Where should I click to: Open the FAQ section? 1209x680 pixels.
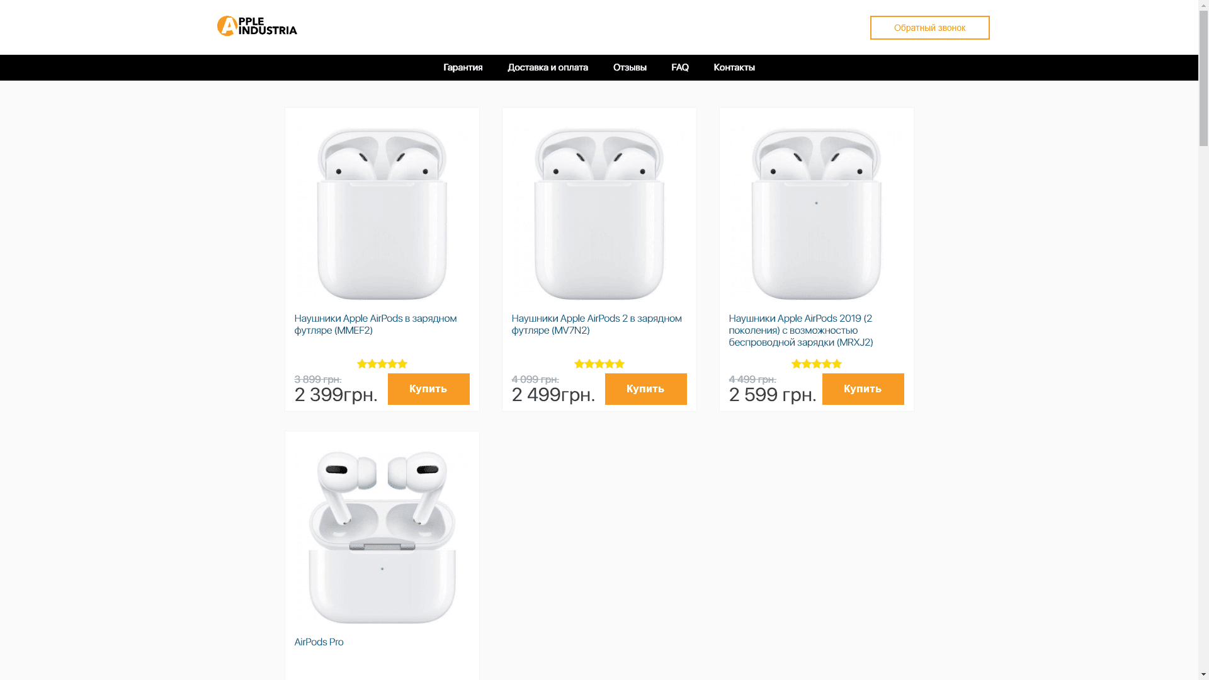tap(679, 67)
